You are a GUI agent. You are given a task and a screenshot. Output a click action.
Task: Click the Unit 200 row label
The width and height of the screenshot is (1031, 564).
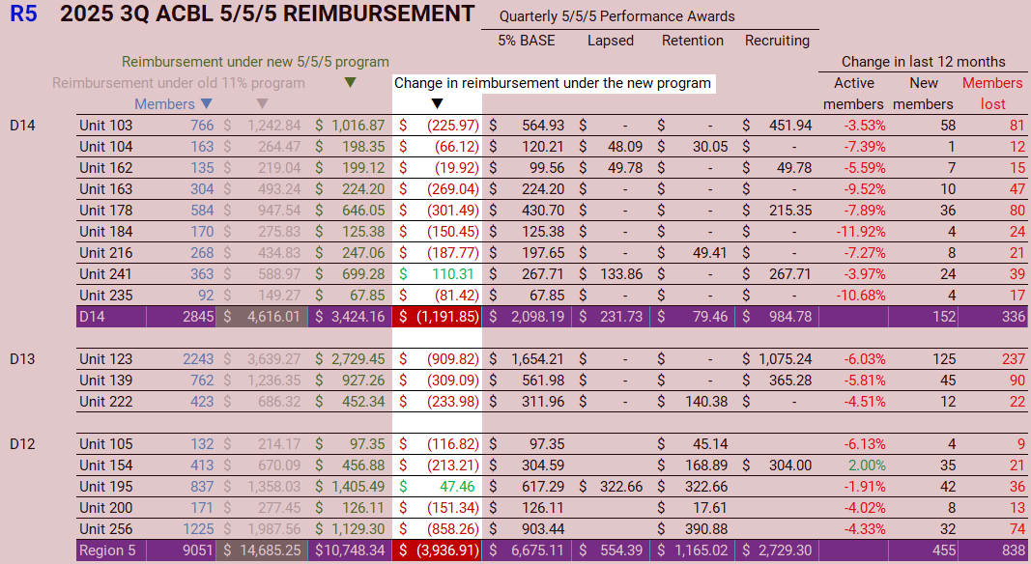point(106,507)
